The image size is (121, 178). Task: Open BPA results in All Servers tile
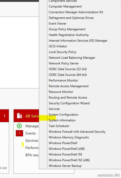32,155
